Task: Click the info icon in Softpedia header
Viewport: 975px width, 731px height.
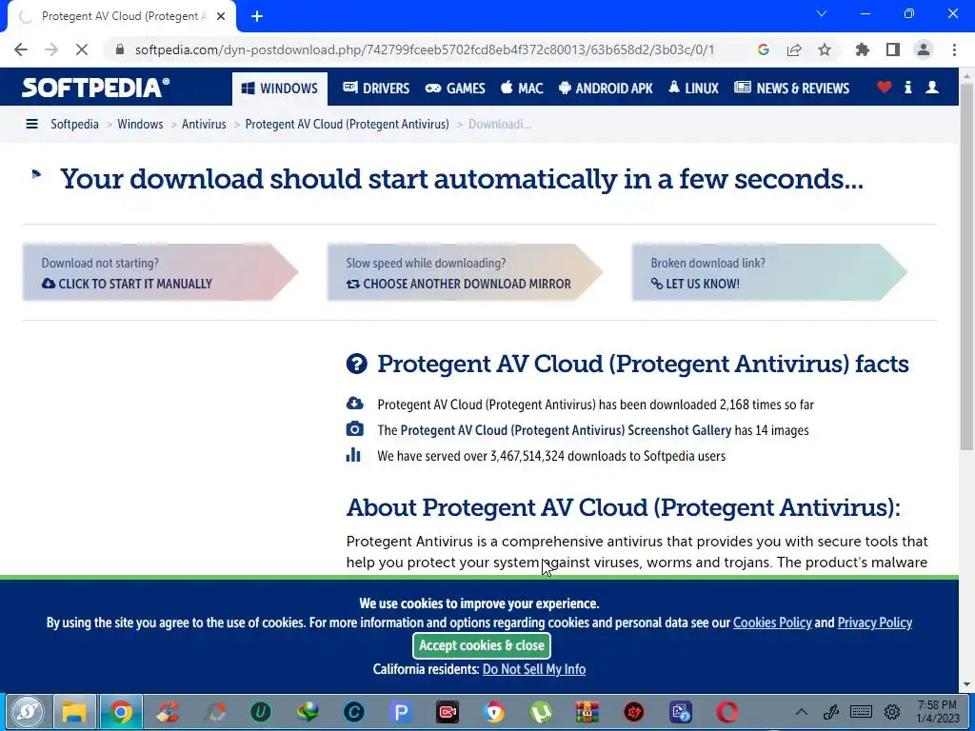Action: point(907,88)
